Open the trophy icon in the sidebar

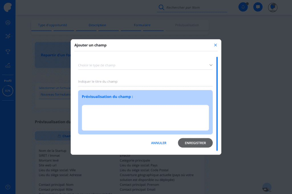8,52
